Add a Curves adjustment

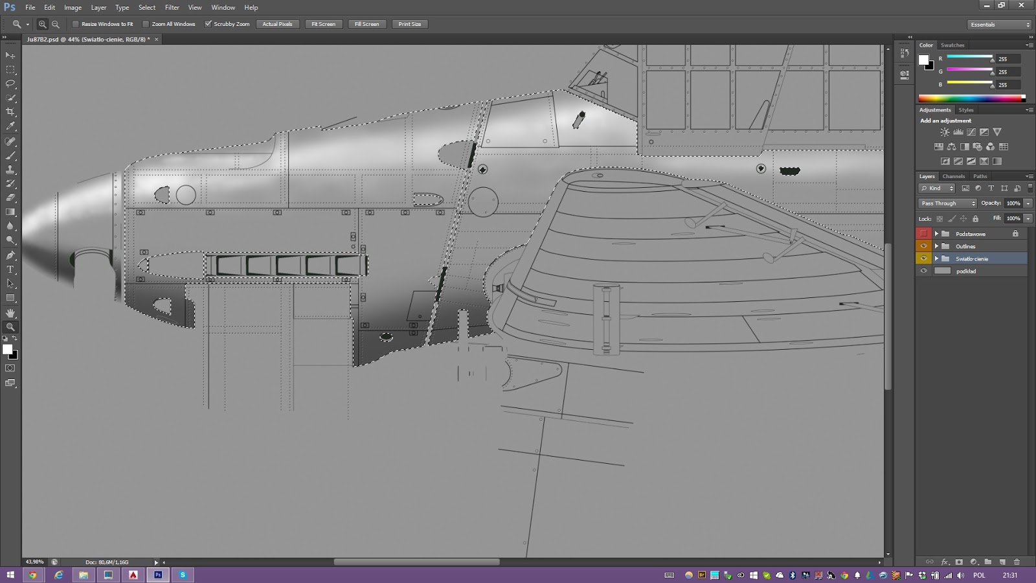click(971, 132)
